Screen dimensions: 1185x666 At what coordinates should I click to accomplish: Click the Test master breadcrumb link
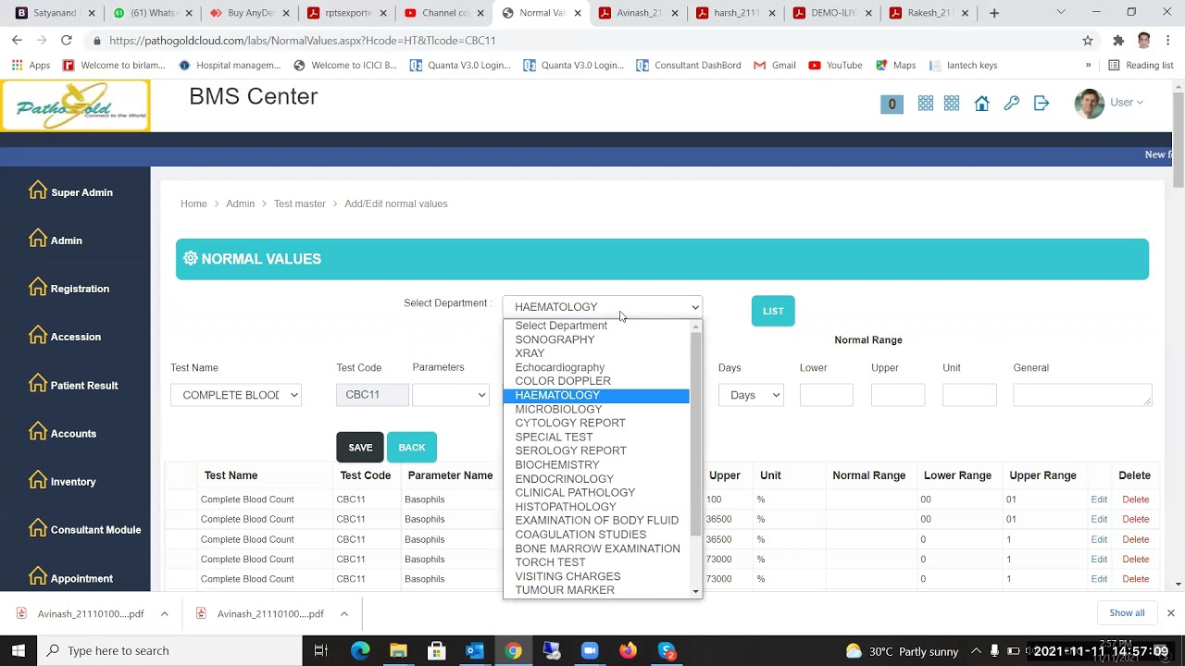[299, 203]
